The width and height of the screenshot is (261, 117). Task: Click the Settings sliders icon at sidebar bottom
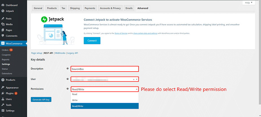[x=3, y=111]
